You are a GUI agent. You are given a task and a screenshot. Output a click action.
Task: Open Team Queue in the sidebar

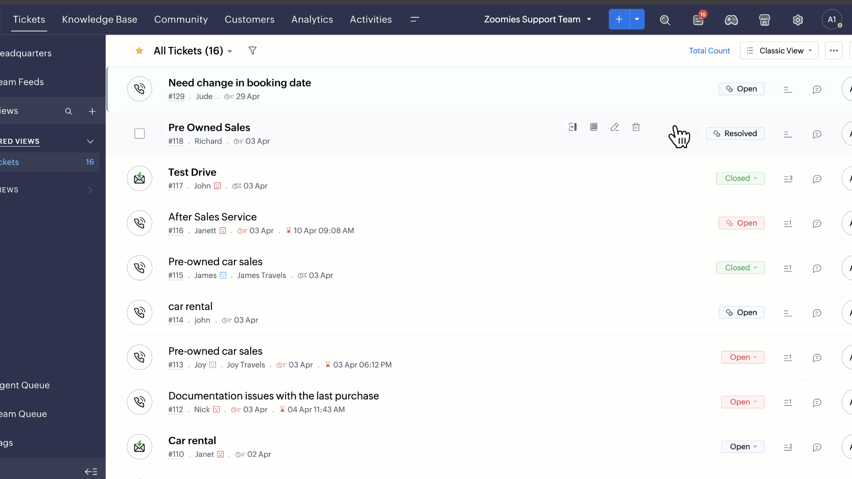24,414
